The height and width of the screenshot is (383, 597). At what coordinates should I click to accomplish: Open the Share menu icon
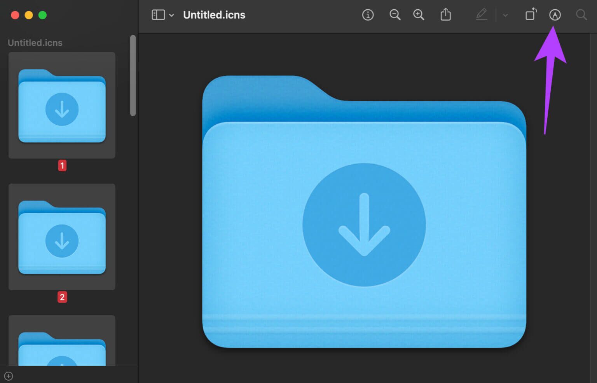point(446,15)
